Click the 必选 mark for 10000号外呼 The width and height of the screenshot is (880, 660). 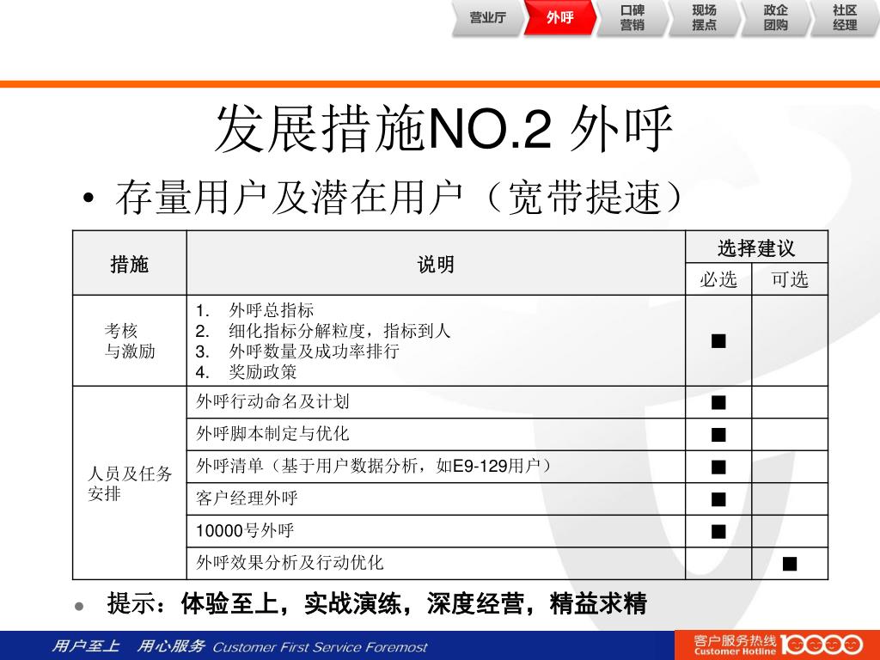718,531
